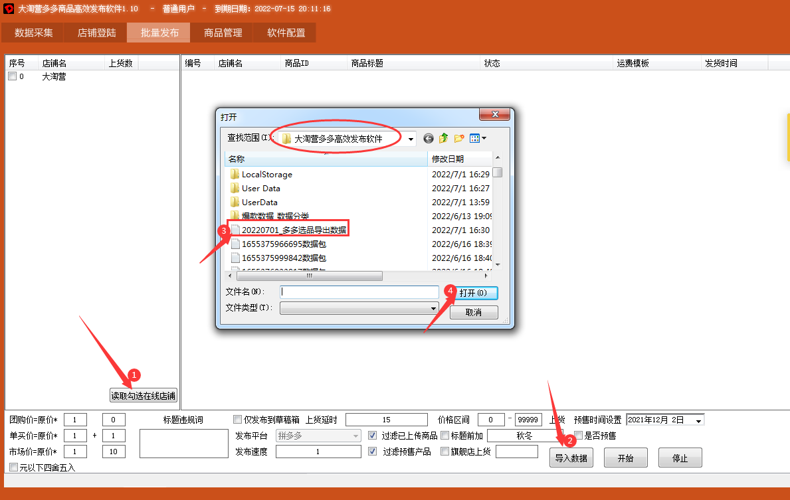Click the 价格区间 maximum field 99999
Image resolution: width=790 pixels, height=500 pixels.
pyautogui.click(x=528, y=420)
